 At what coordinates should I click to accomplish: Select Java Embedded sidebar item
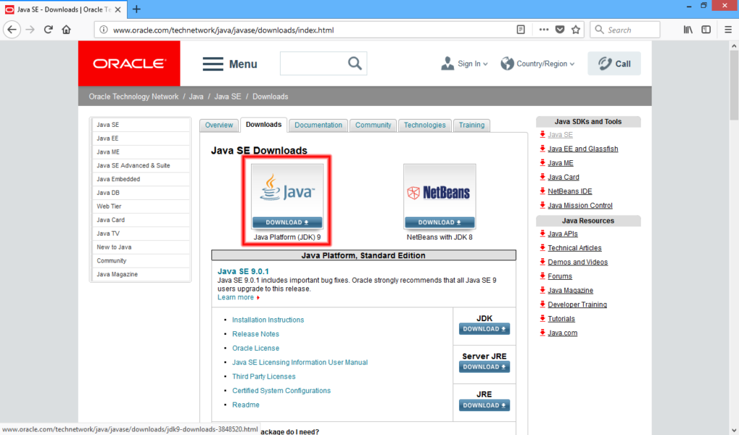[141, 180]
